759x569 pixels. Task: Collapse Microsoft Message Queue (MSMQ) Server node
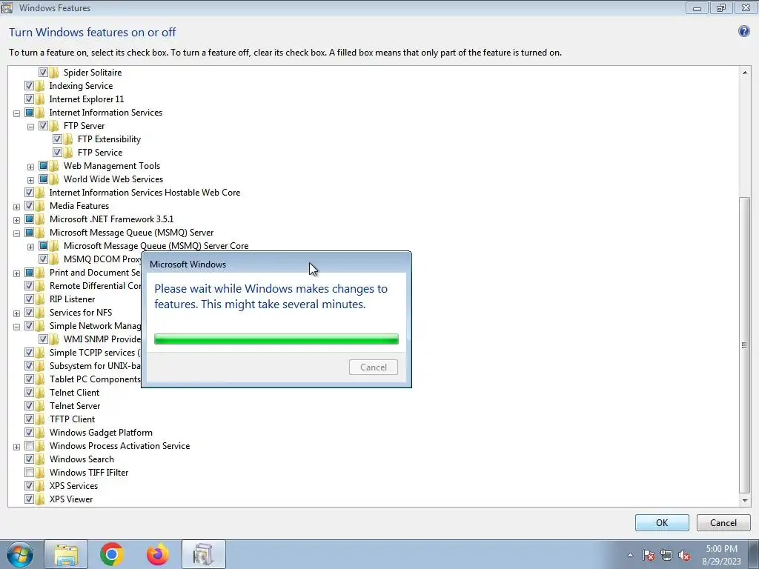(x=16, y=233)
